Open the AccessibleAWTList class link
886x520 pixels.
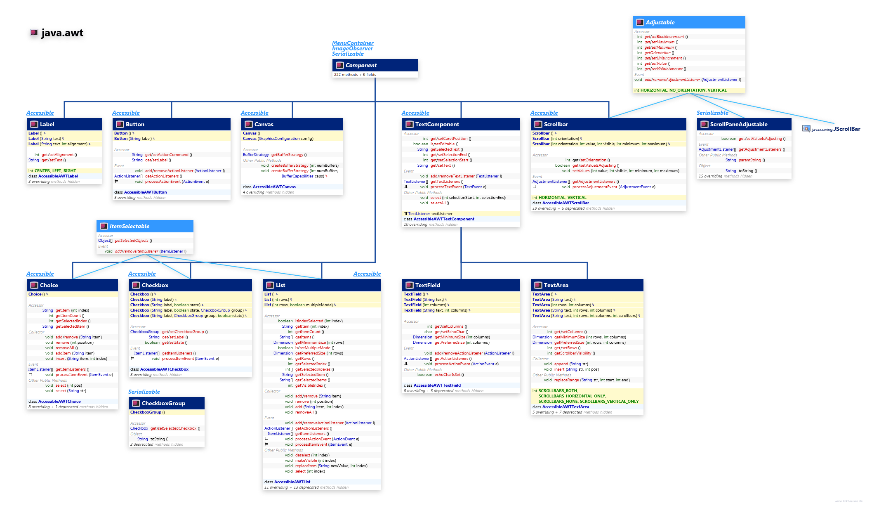292,482
